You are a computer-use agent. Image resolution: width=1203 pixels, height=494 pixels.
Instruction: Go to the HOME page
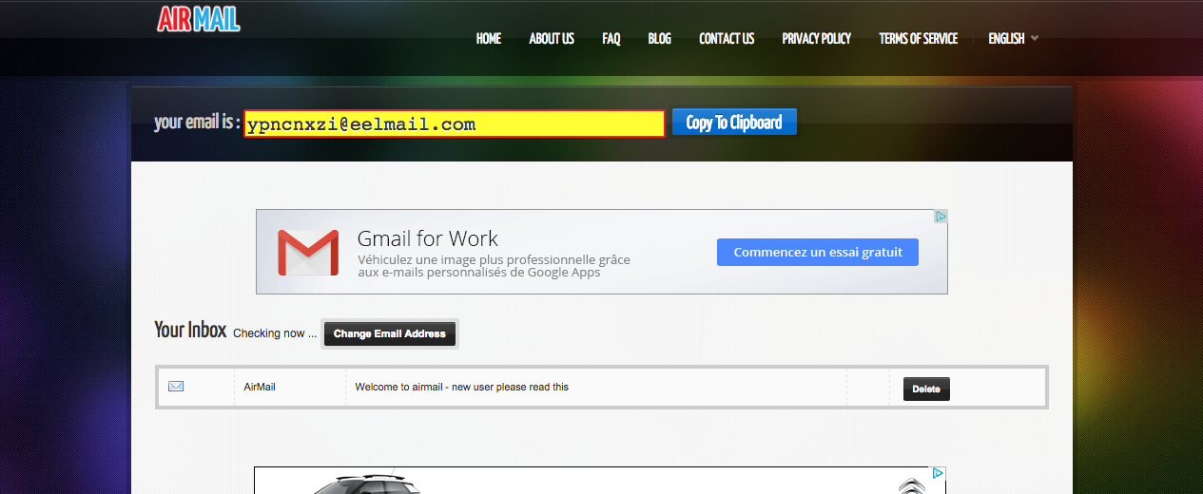(488, 39)
